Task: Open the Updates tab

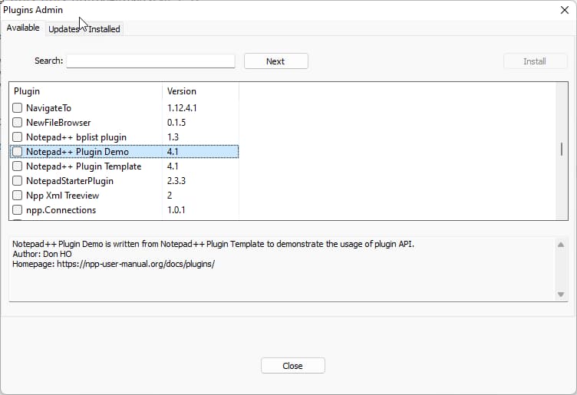Action: pos(64,29)
